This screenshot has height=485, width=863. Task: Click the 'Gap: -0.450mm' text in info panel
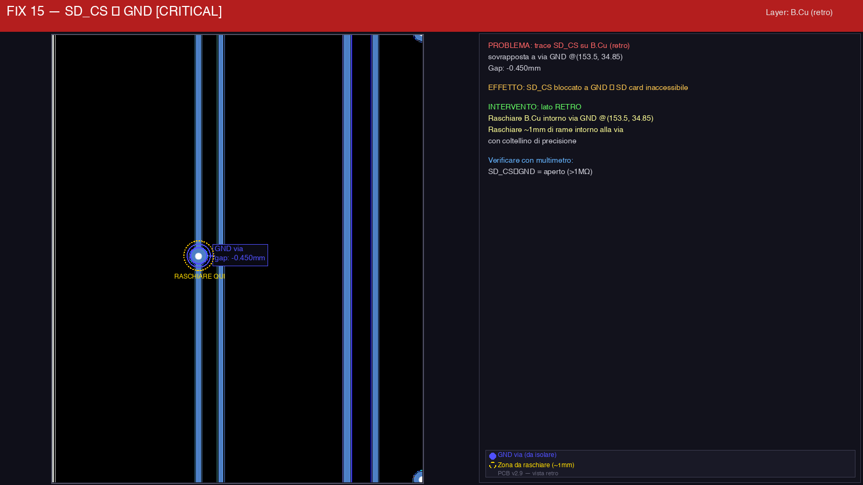[514, 68]
